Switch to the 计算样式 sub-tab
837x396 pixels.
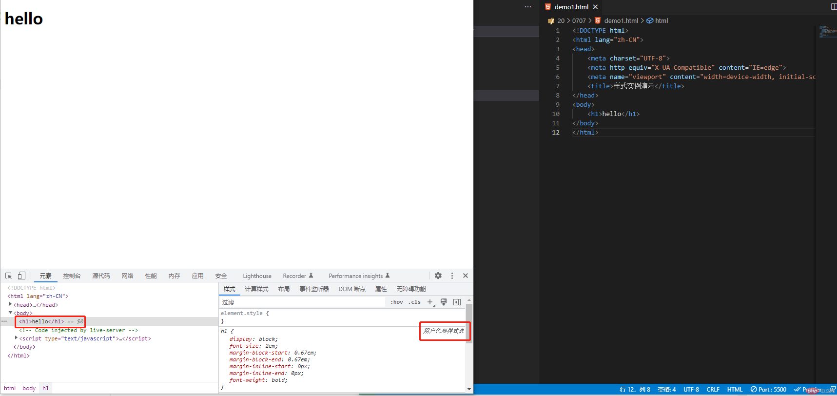pyautogui.click(x=256, y=289)
